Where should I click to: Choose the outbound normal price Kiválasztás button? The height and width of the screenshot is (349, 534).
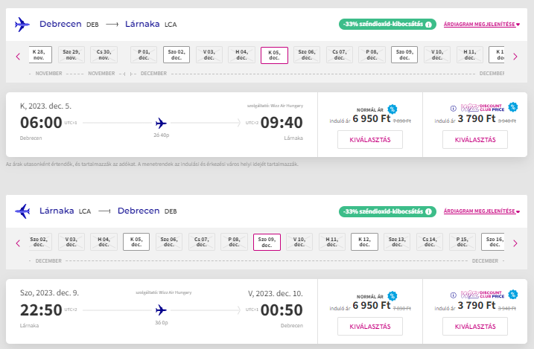[x=370, y=139]
